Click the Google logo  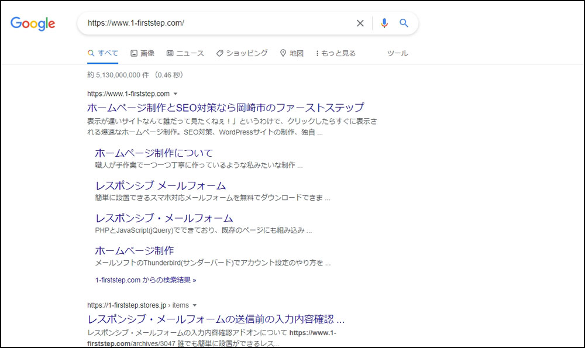tap(33, 23)
